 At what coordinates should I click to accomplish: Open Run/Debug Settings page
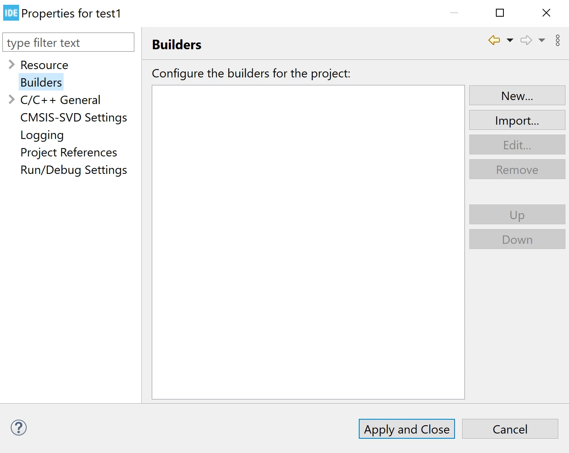pyautogui.click(x=74, y=170)
